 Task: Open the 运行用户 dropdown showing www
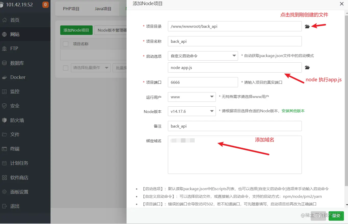coord(192,97)
